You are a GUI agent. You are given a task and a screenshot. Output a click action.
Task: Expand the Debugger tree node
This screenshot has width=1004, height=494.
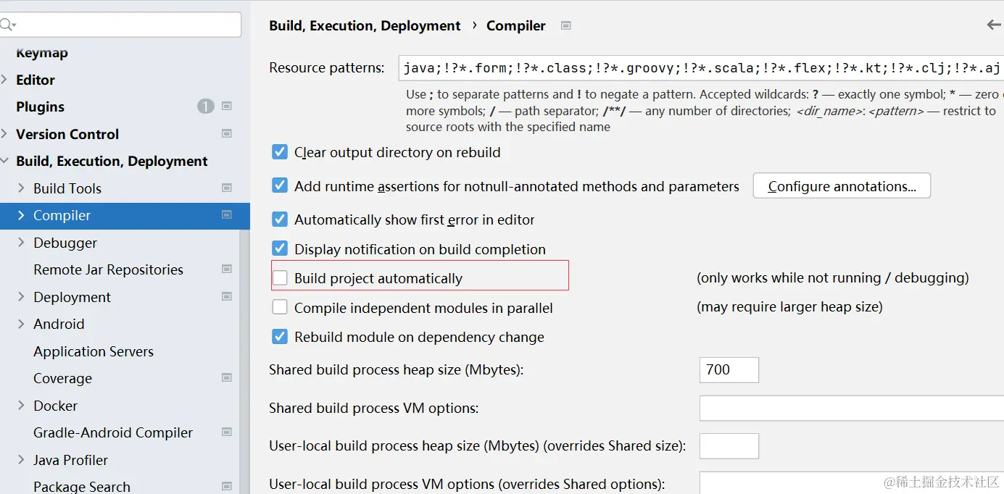21,243
